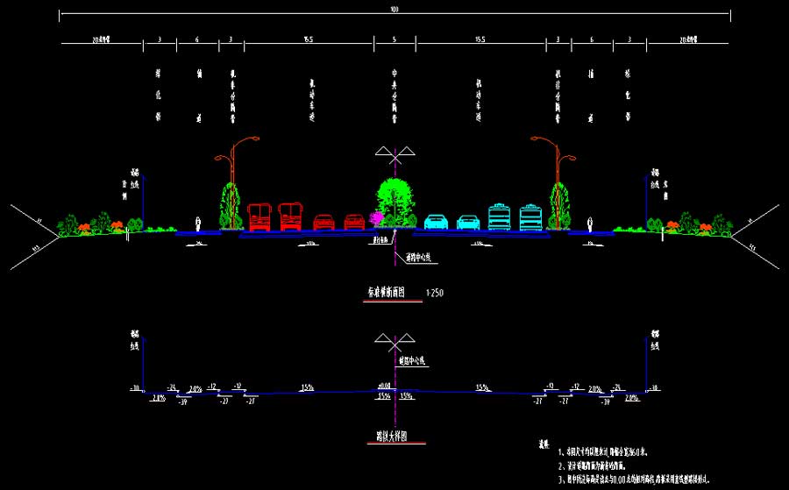789x490 pixels.
Task: Select the left -39 elevation label
Action: (x=182, y=402)
